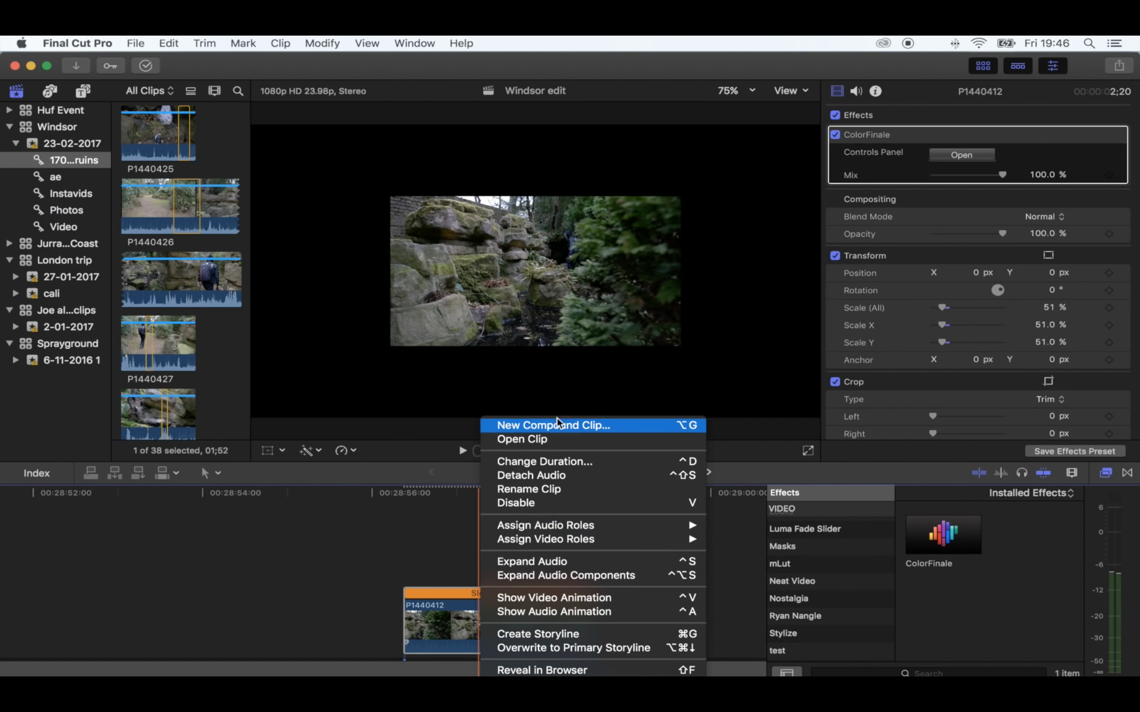Toggle the Crop checkbox
1140x712 pixels.
coord(835,382)
